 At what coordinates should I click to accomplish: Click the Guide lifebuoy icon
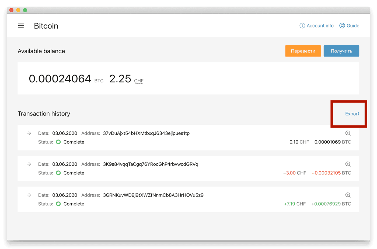(x=342, y=26)
